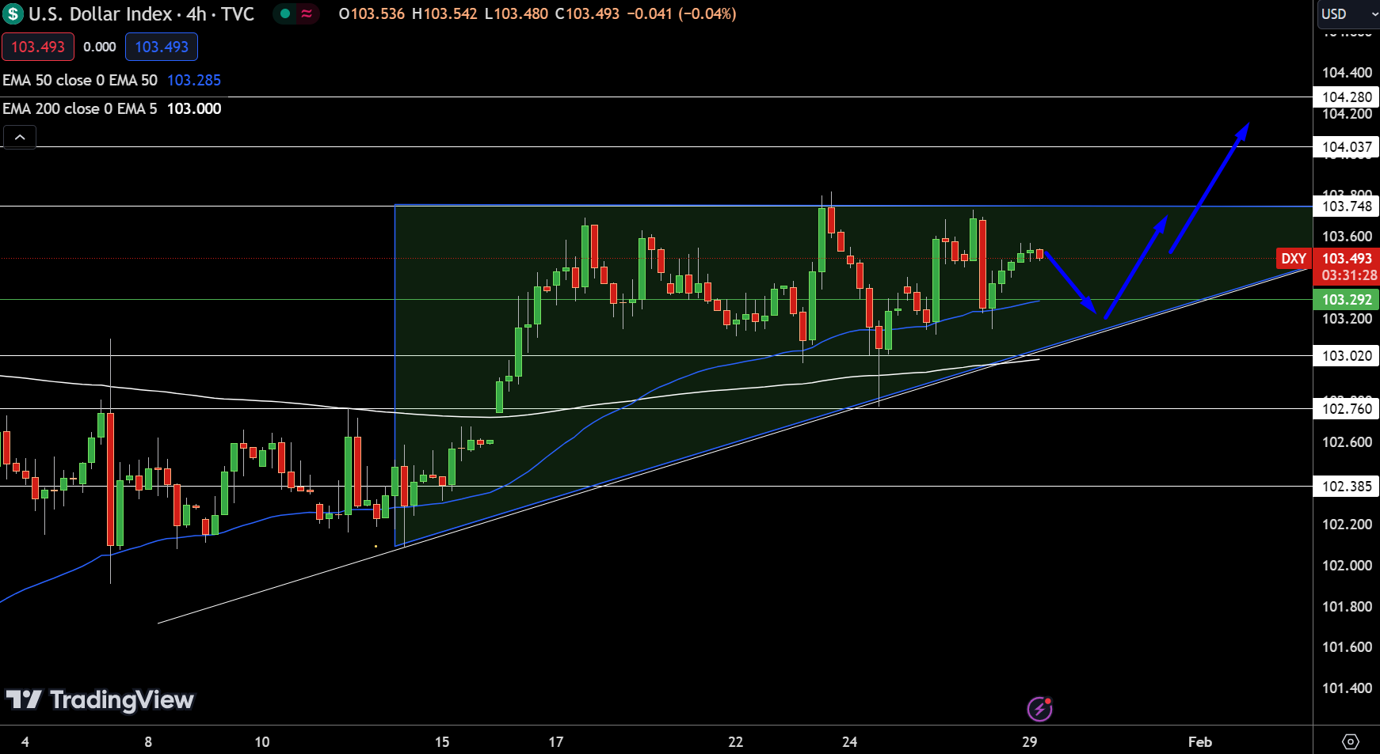Select the EMA 200 close indicator legend

(x=80, y=108)
